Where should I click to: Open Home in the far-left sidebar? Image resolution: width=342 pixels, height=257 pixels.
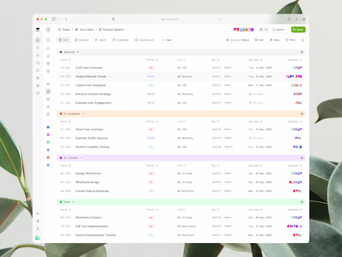tap(38, 40)
